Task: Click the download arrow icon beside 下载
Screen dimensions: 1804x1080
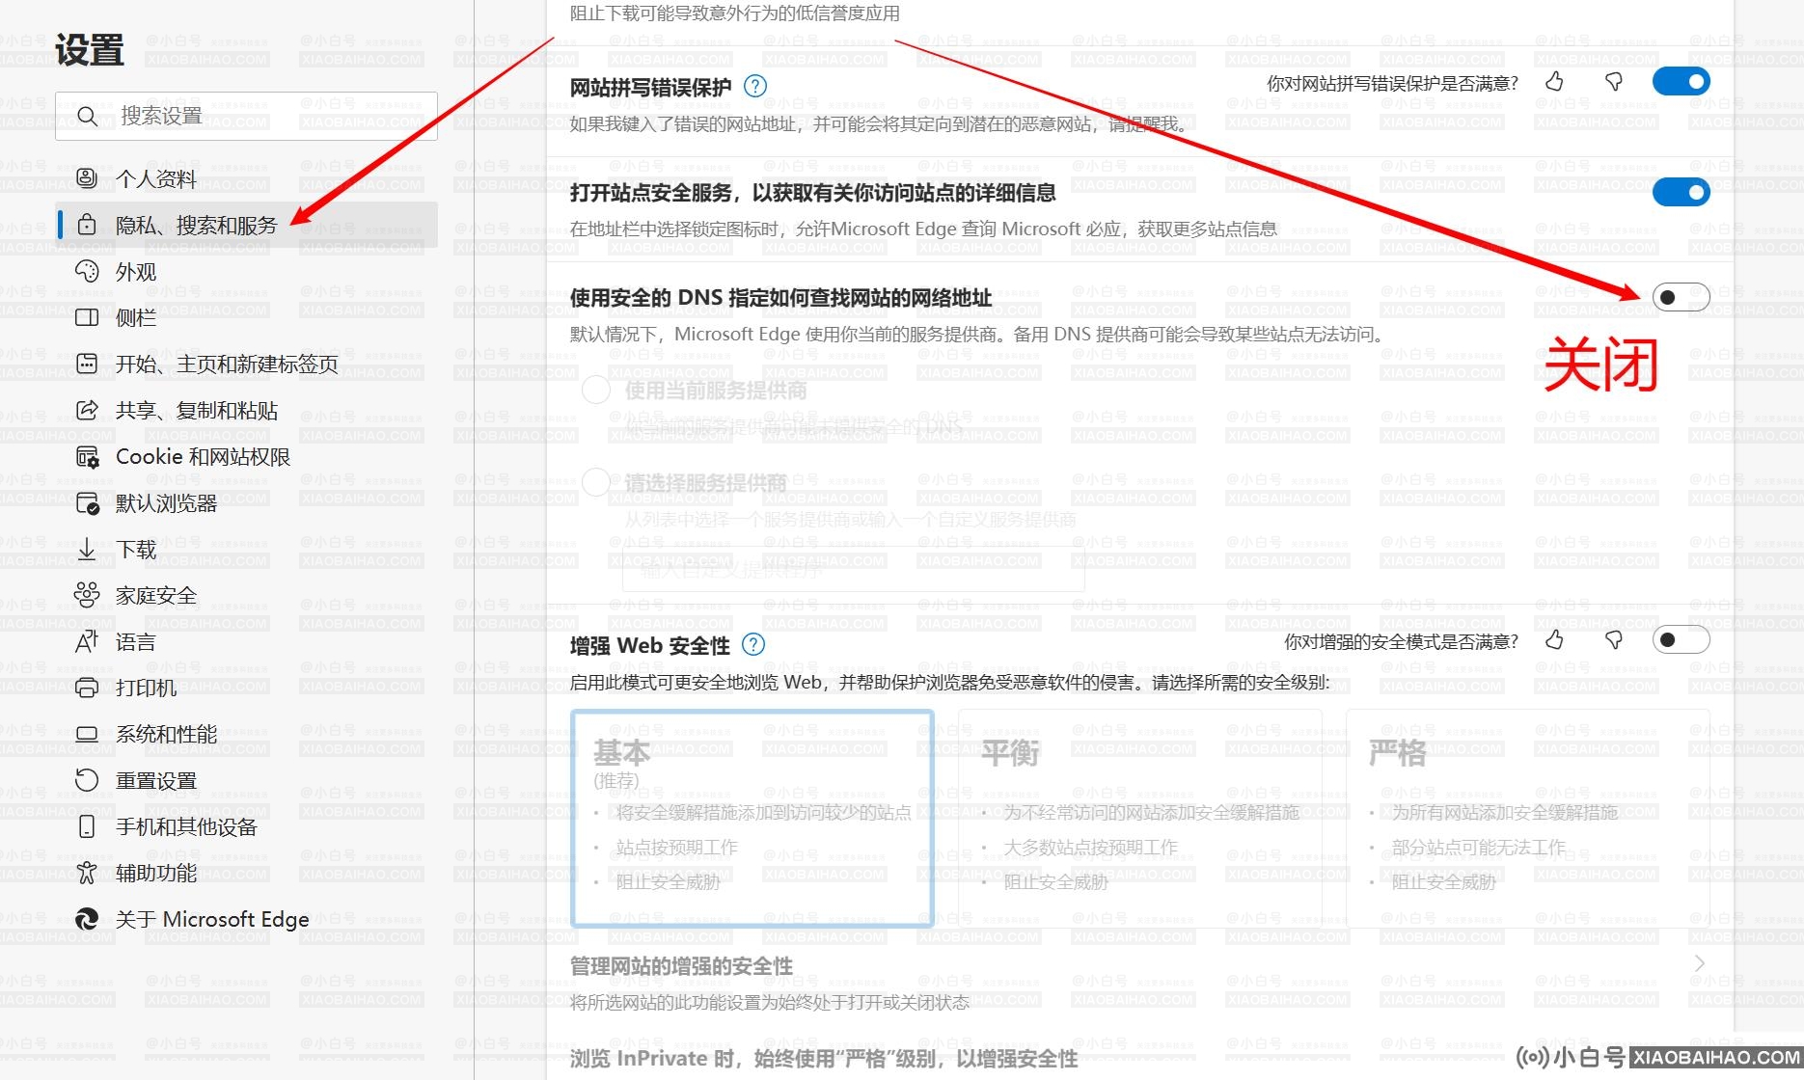Action: click(87, 549)
